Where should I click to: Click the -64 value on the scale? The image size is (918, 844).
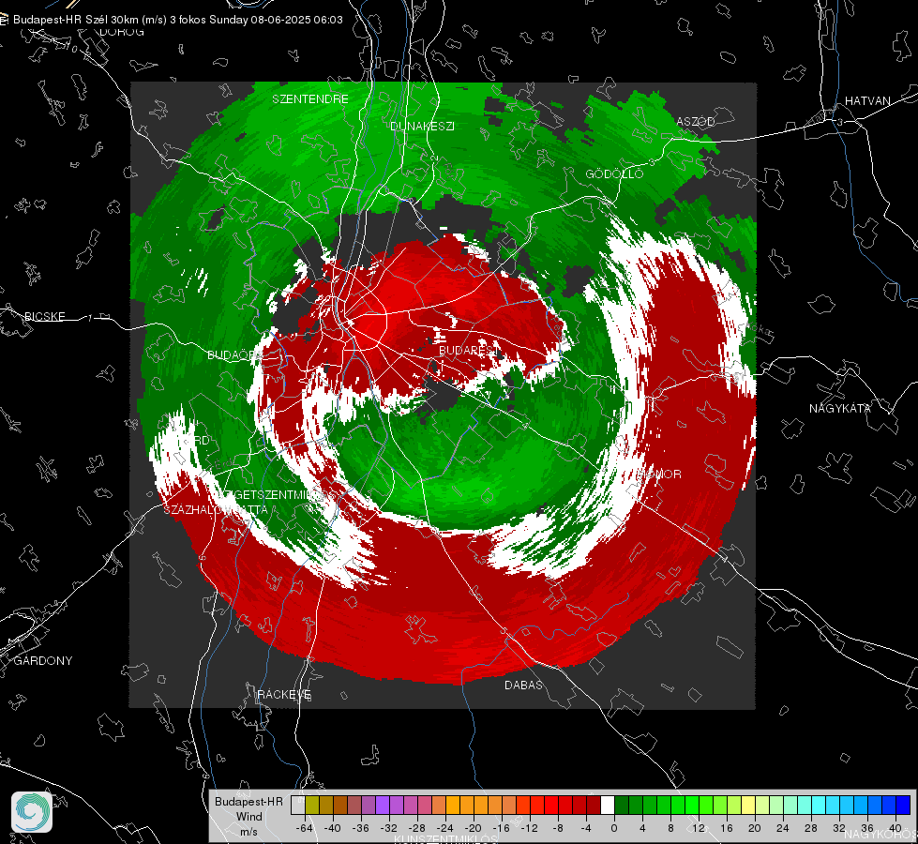tap(305, 828)
